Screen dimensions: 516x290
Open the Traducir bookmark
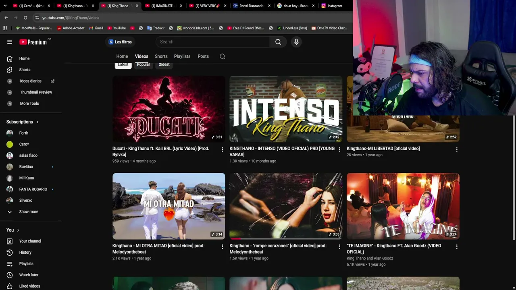point(156,28)
